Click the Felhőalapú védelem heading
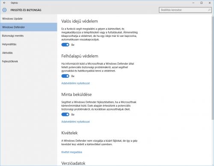Viewport: 214px width, 166px height. click(80, 56)
